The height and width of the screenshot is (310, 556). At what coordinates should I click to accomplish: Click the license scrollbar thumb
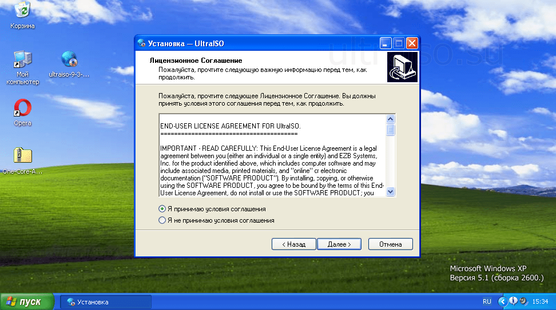[391, 130]
